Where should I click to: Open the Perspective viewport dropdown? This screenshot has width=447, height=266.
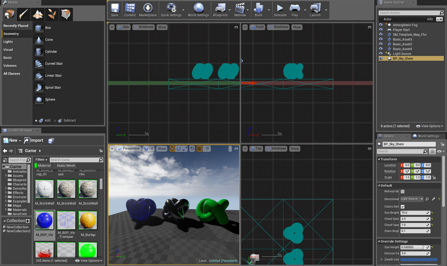point(130,148)
